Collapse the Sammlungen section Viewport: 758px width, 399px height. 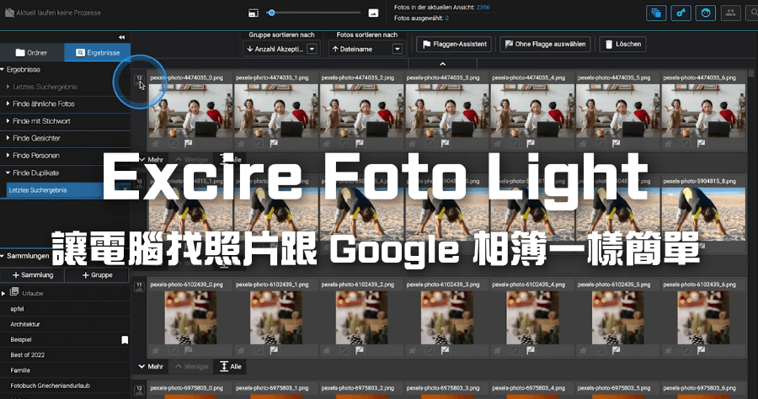(x=3, y=256)
